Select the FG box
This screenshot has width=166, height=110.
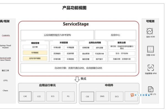point(68,96)
